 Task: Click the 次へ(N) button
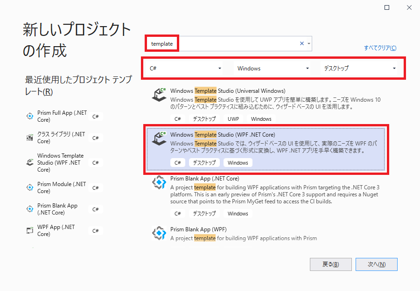[377, 264]
